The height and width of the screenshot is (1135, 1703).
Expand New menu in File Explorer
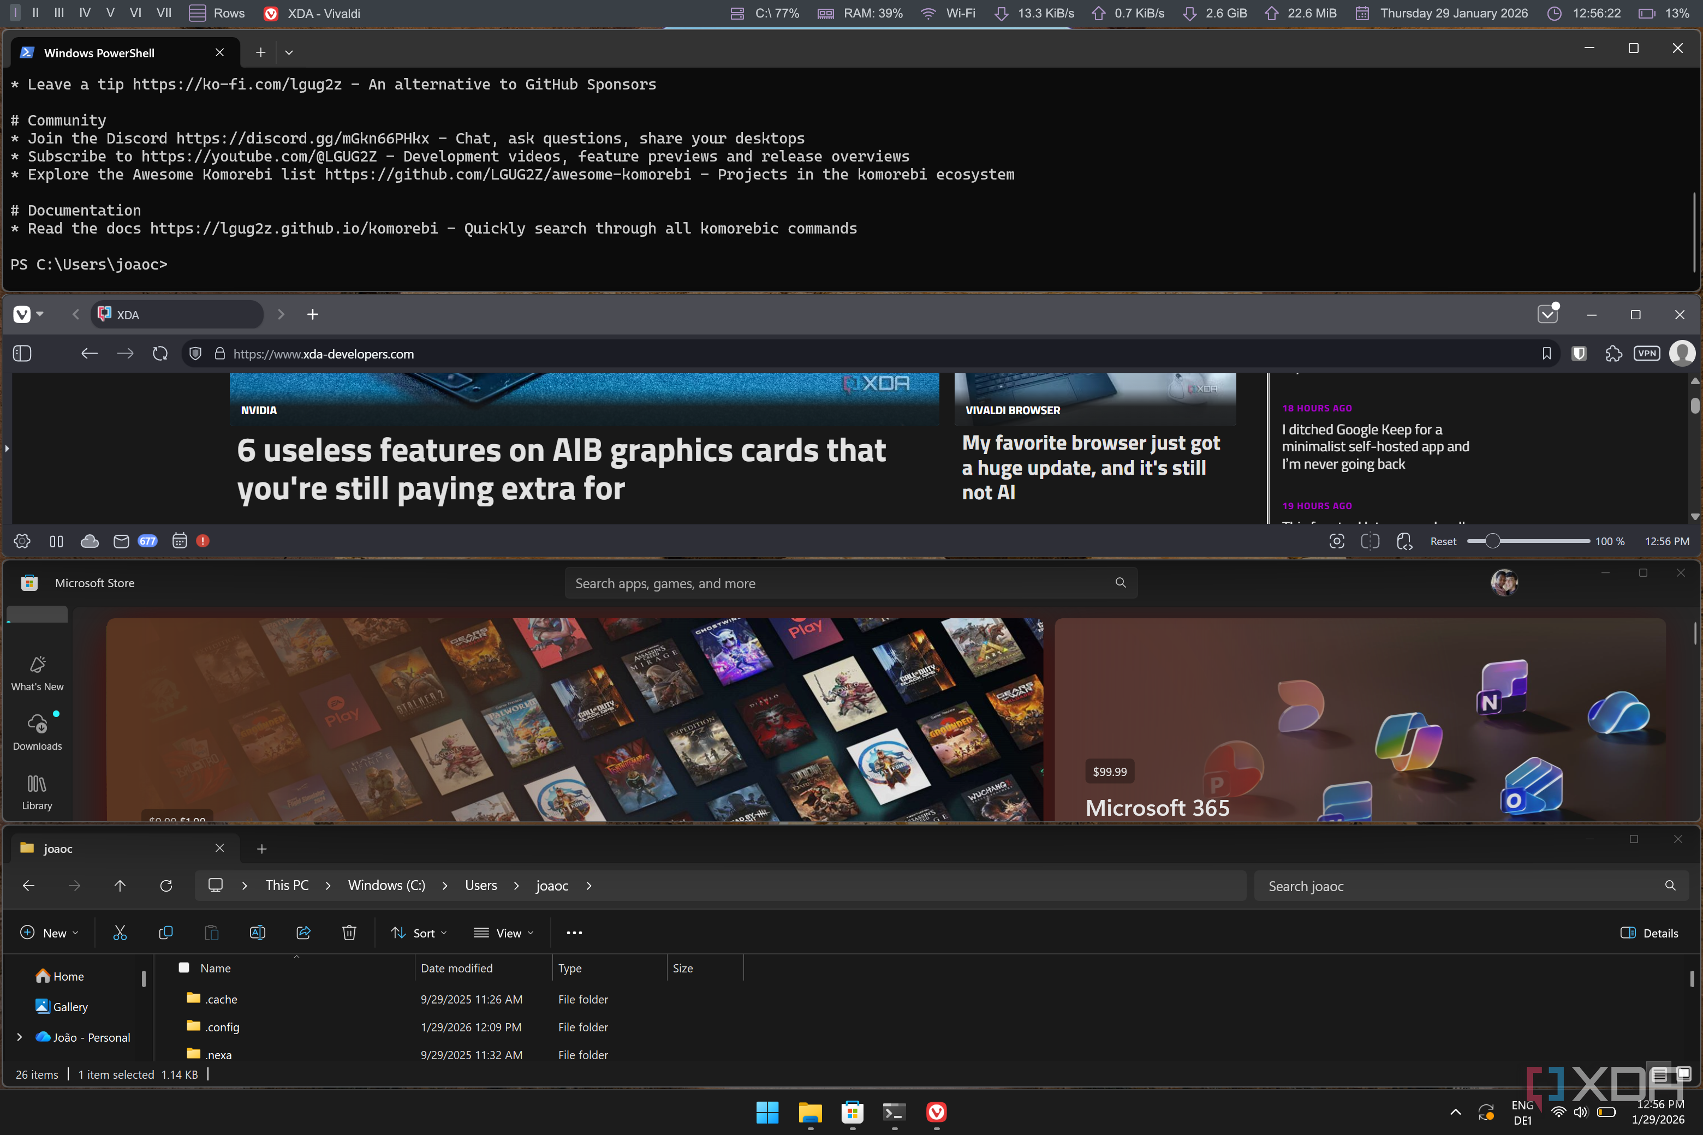pos(49,933)
